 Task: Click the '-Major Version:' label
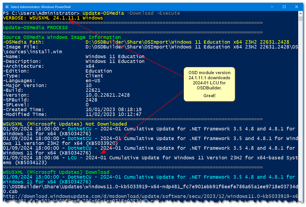coord(25,85)
